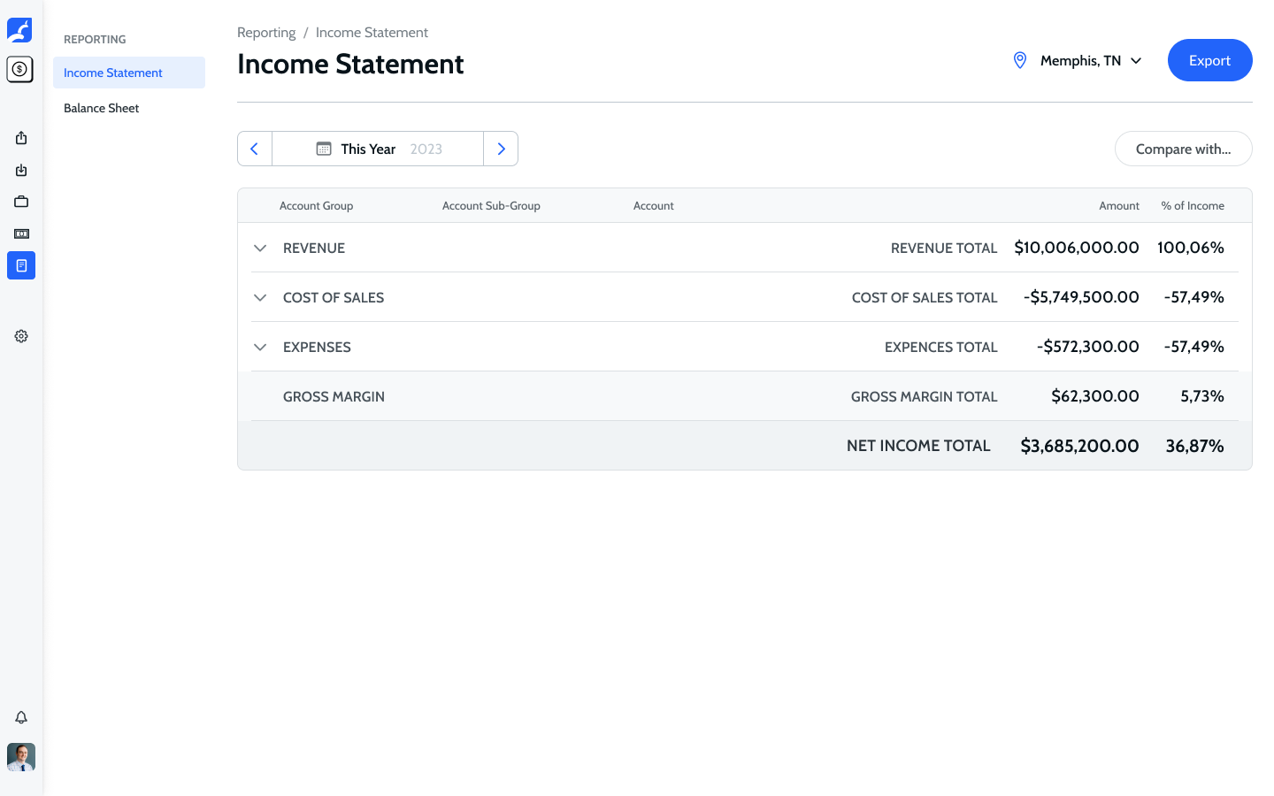Click the download arrow sidebar icon
1274x796 pixels.
[21, 170]
